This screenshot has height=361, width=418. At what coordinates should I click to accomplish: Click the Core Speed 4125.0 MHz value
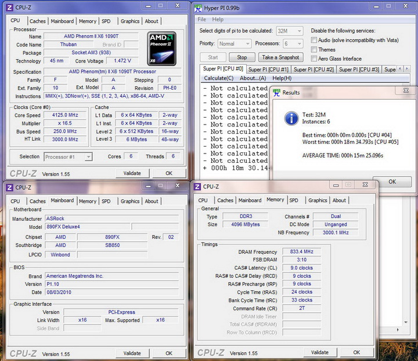coord(65,115)
